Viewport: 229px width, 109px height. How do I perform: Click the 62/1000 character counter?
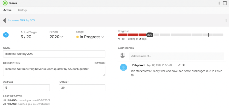point(100,63)
